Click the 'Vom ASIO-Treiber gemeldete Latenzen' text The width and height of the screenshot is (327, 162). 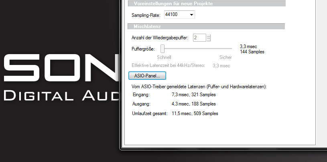pyautogui.click(x=199, y=87)
